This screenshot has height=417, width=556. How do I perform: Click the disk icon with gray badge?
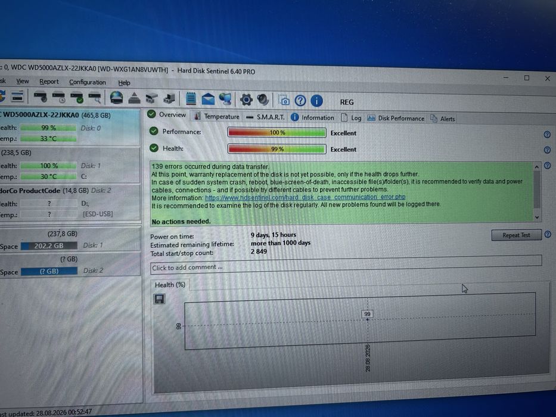[41, 97]
